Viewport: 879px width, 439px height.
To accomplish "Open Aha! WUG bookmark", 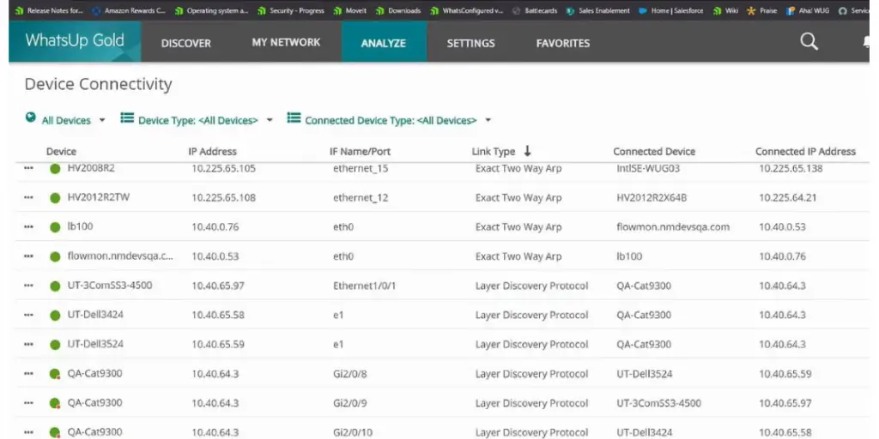I will (808, 10).
